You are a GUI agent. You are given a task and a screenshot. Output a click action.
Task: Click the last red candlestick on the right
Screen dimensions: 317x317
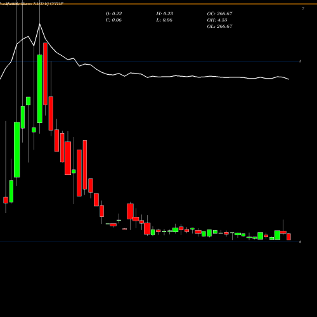(x=288, y=236)
